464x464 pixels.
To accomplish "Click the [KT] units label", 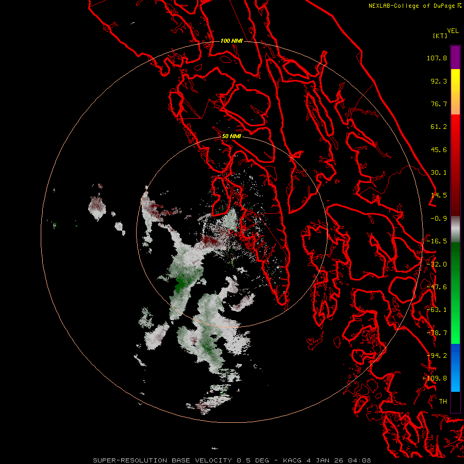I will pyautogui.click(x=440, y=36).
